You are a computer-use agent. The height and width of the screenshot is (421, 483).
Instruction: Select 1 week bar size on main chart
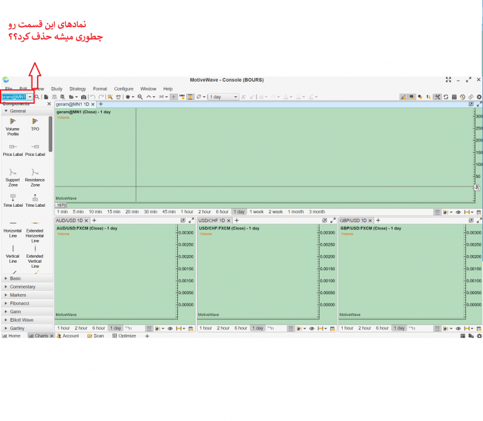pos(257,212)
